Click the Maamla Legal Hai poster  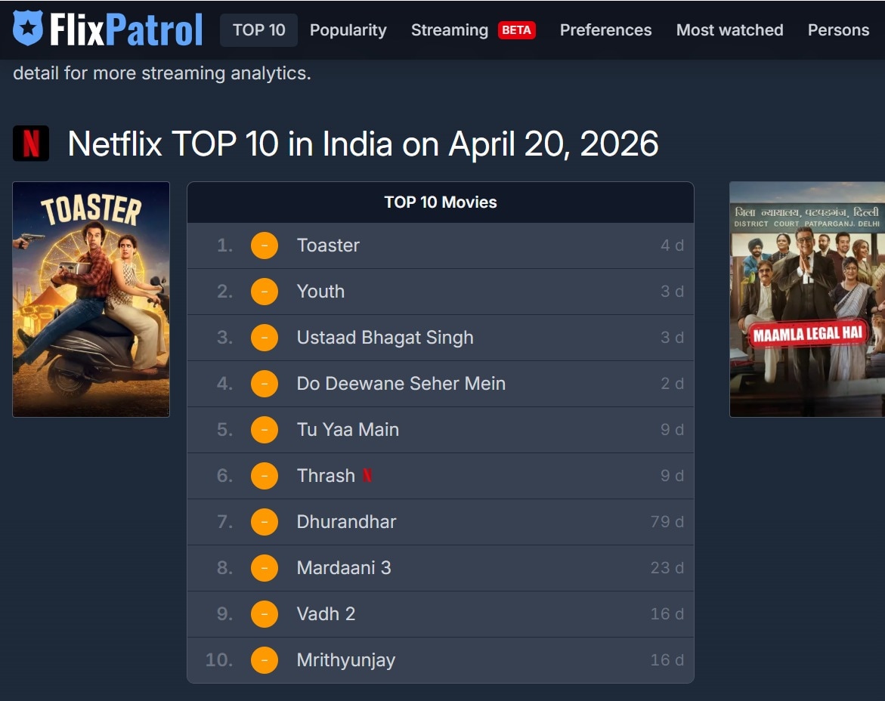tap(806, 299)
